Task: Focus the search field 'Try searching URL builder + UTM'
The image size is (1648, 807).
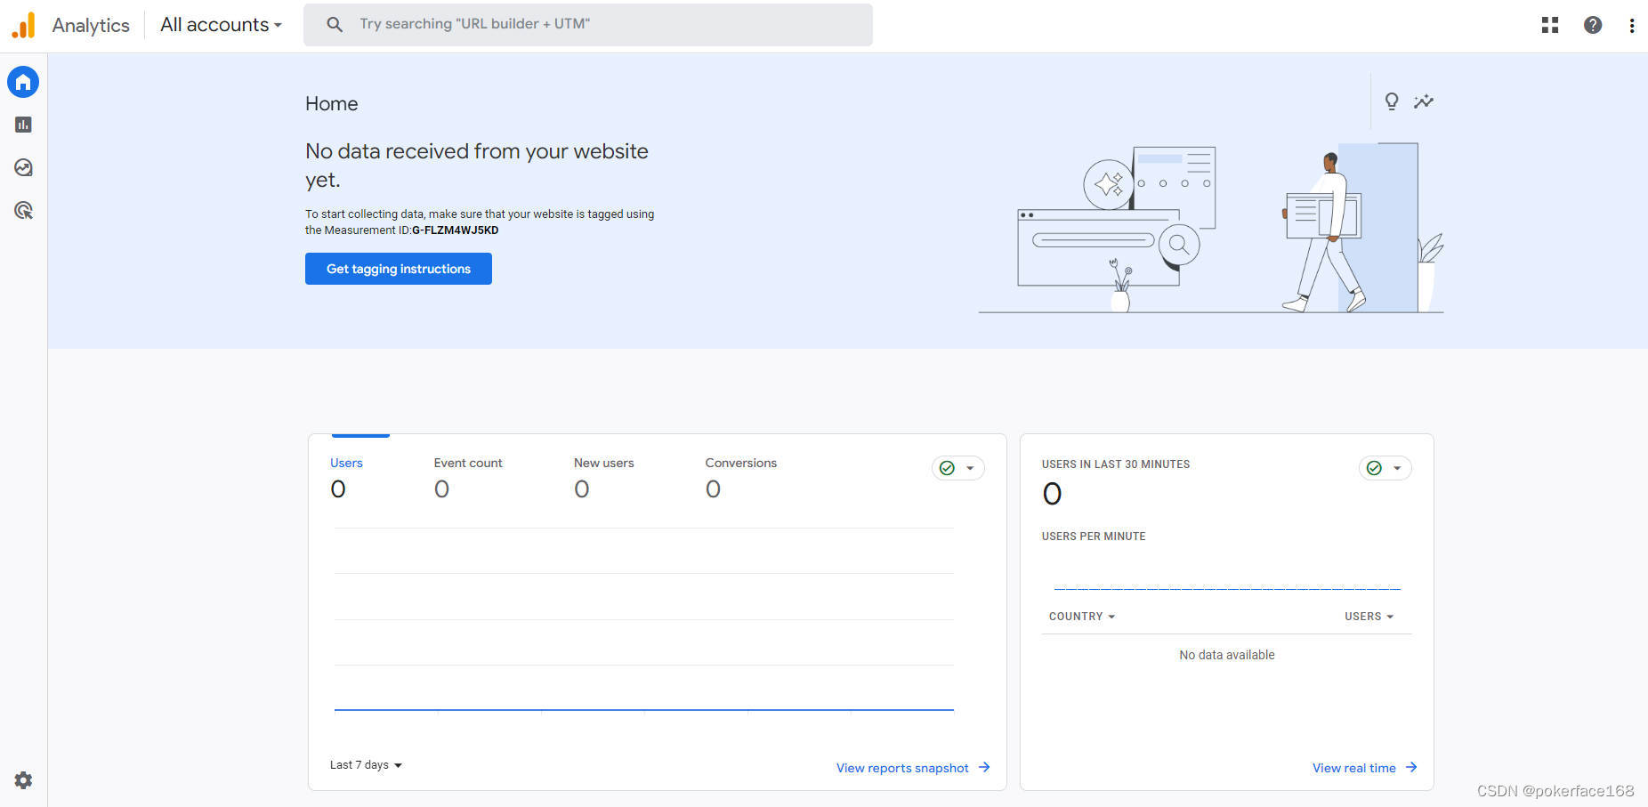Action: pos(588,24)
